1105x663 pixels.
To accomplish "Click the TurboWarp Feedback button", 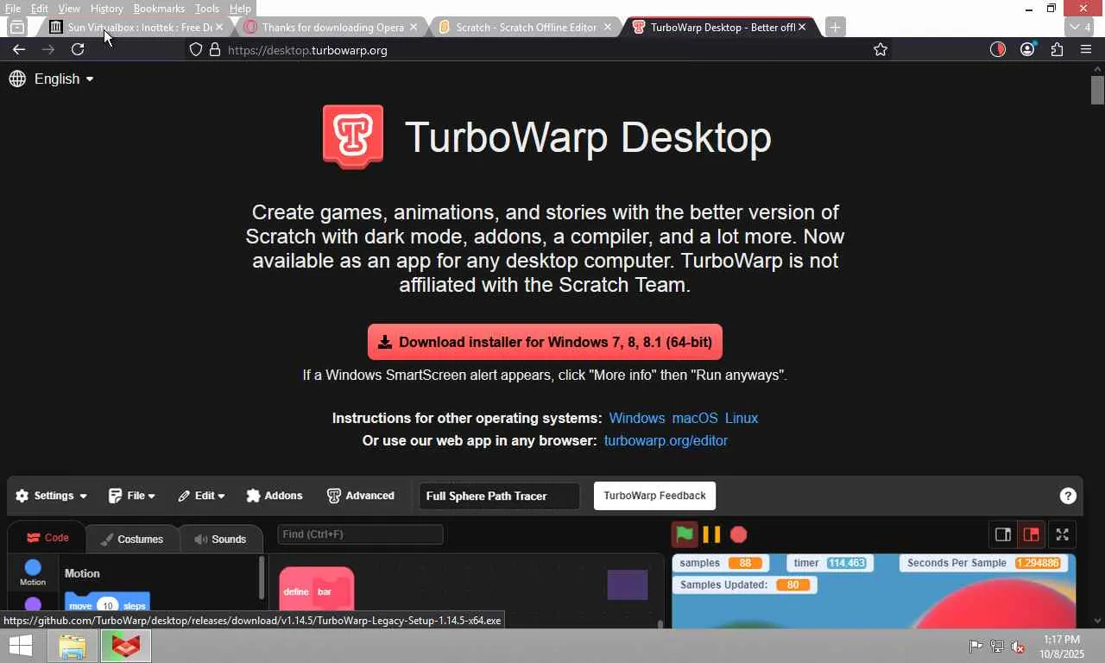I will [655, 496].
